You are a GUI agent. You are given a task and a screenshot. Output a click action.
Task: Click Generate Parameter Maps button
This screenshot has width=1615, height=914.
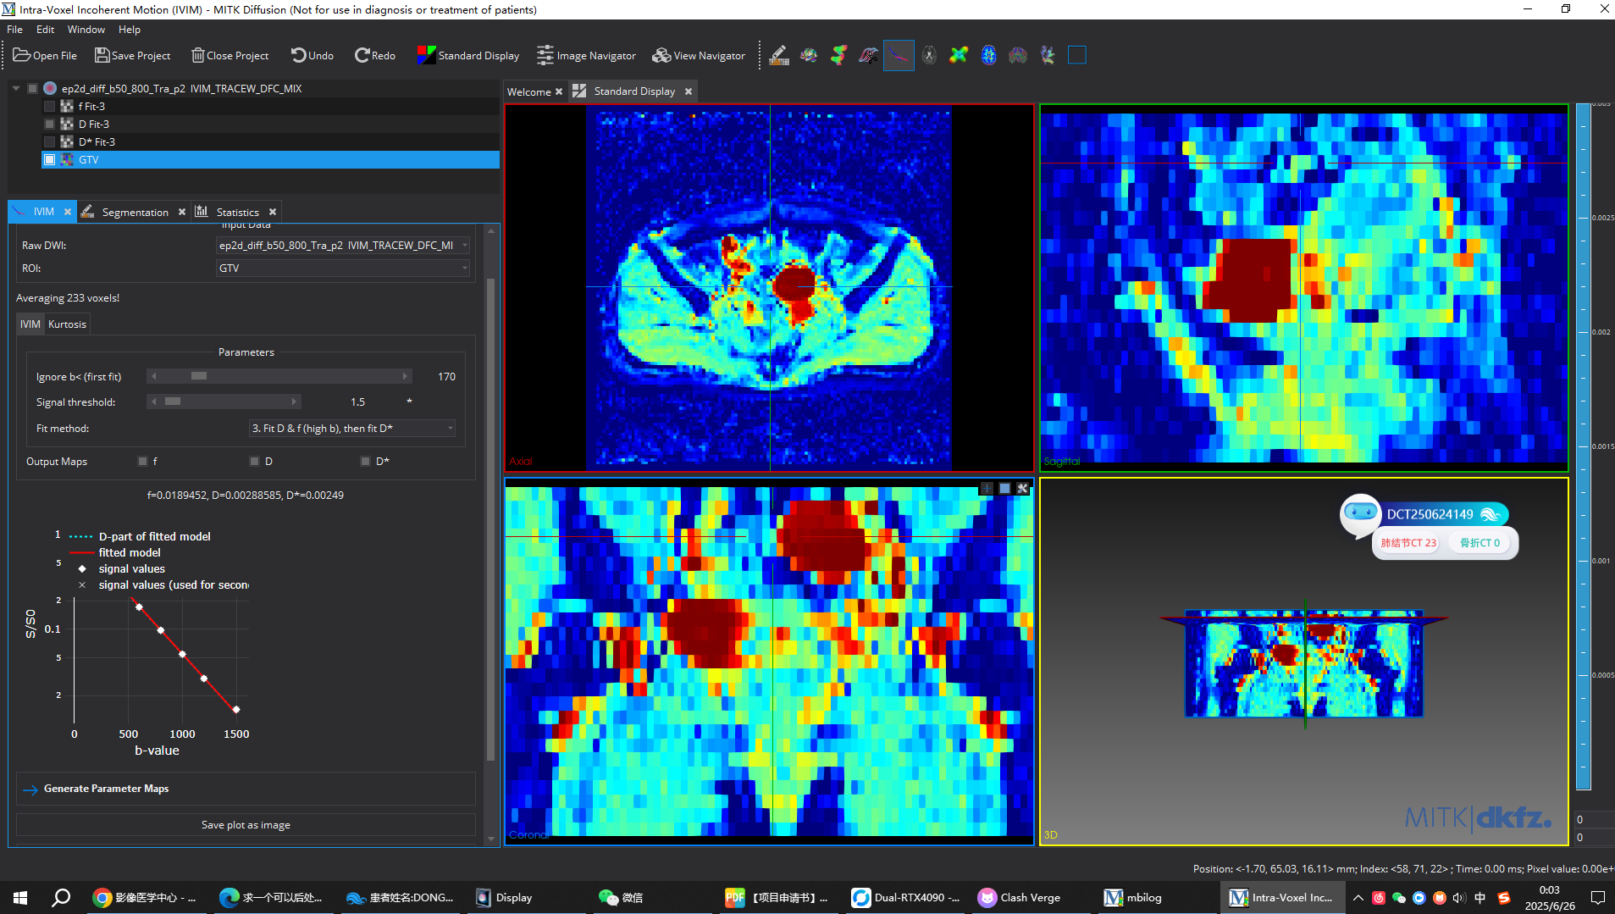pyautogui.click(x=106, y=789)
